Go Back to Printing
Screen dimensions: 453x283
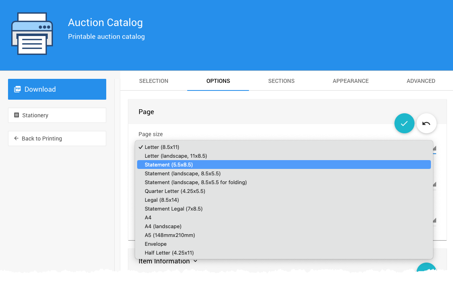coord(57,138)
